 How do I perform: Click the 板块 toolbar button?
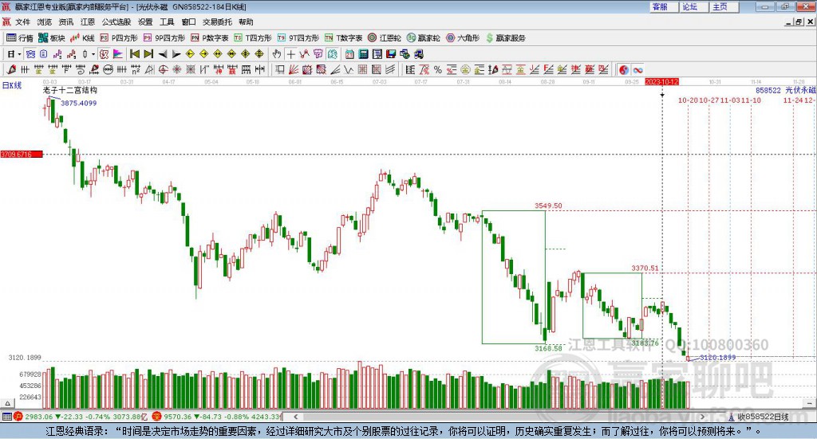[52, 38]
